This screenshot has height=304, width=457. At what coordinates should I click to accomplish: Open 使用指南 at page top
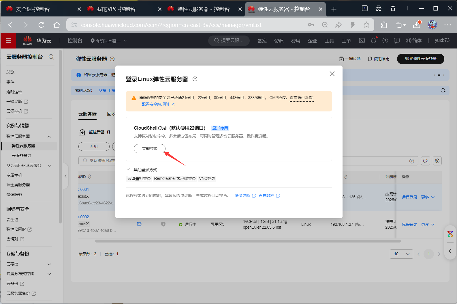379,59
